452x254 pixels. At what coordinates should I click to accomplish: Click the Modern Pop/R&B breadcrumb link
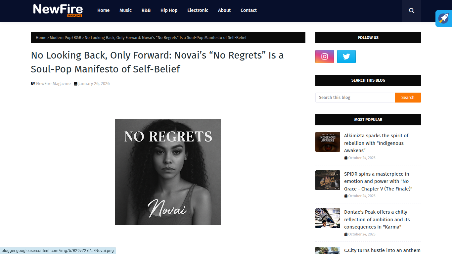(66, 38)
